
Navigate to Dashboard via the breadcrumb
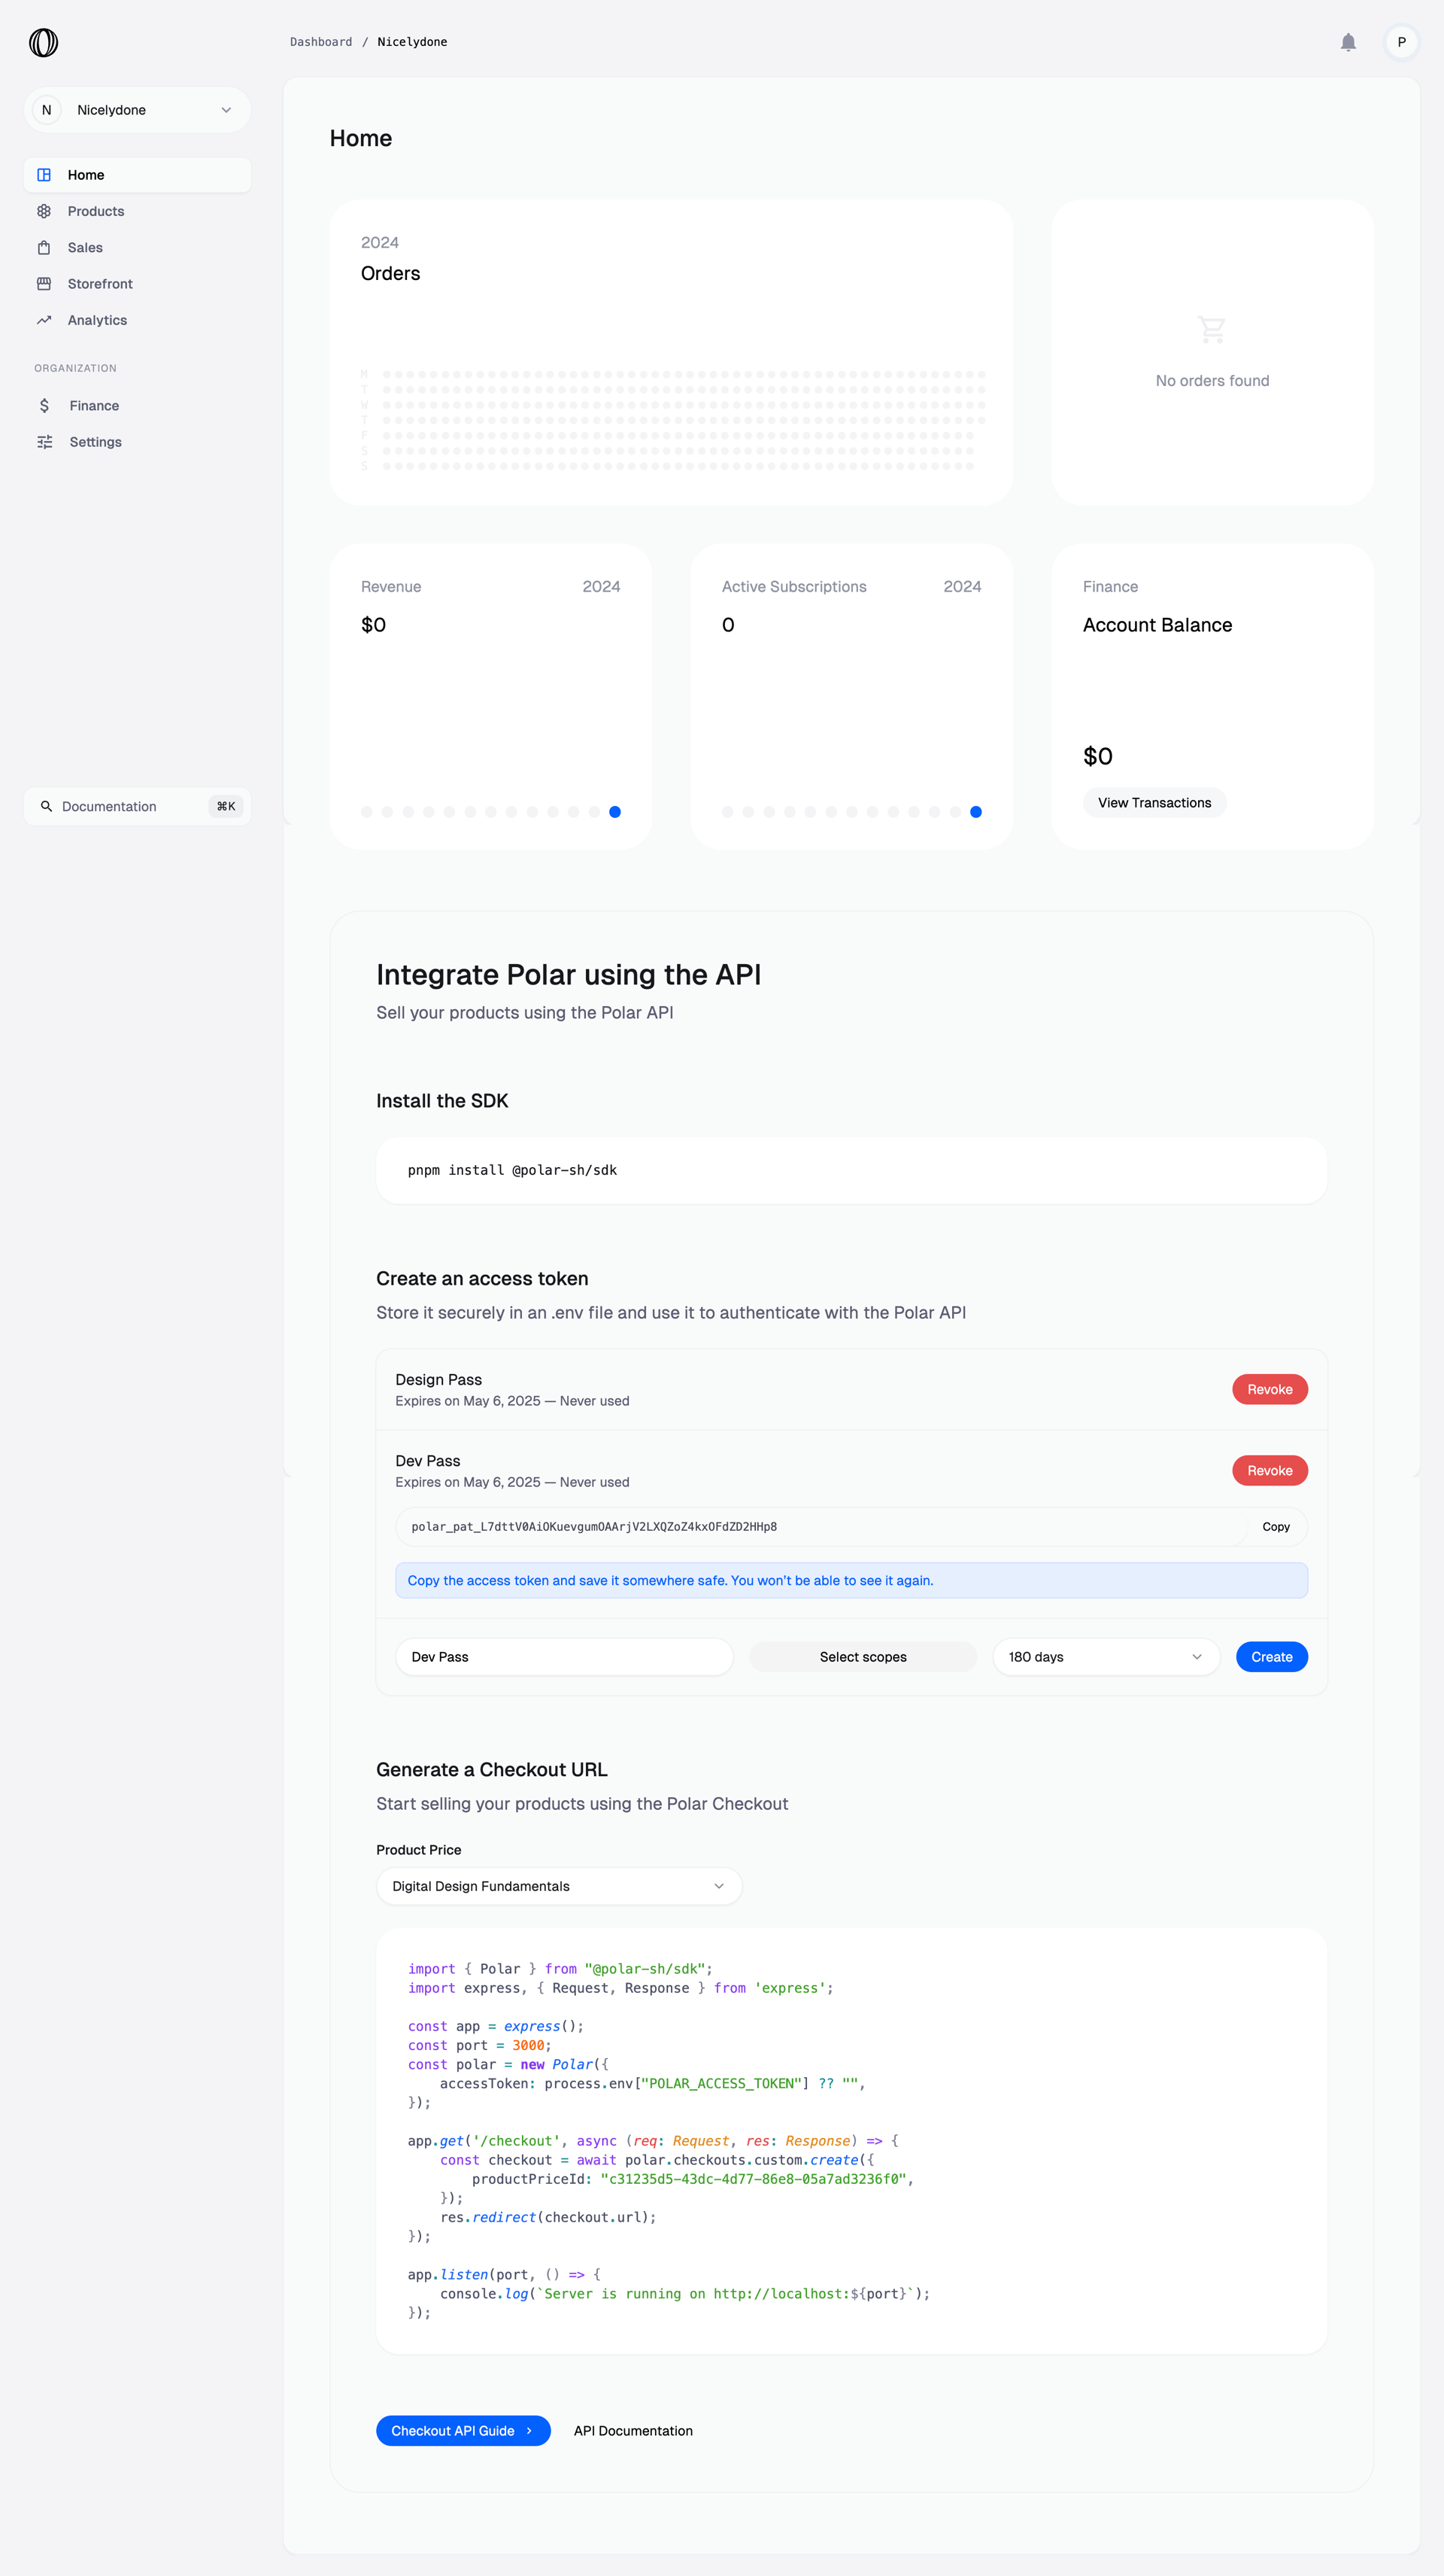coord(320,41)
